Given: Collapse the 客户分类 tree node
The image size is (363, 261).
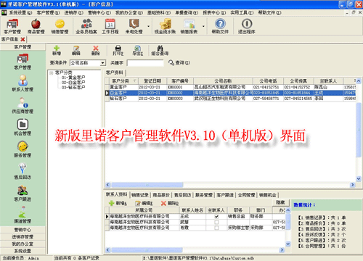Looking at the screenshot, I should coord(52,72).
